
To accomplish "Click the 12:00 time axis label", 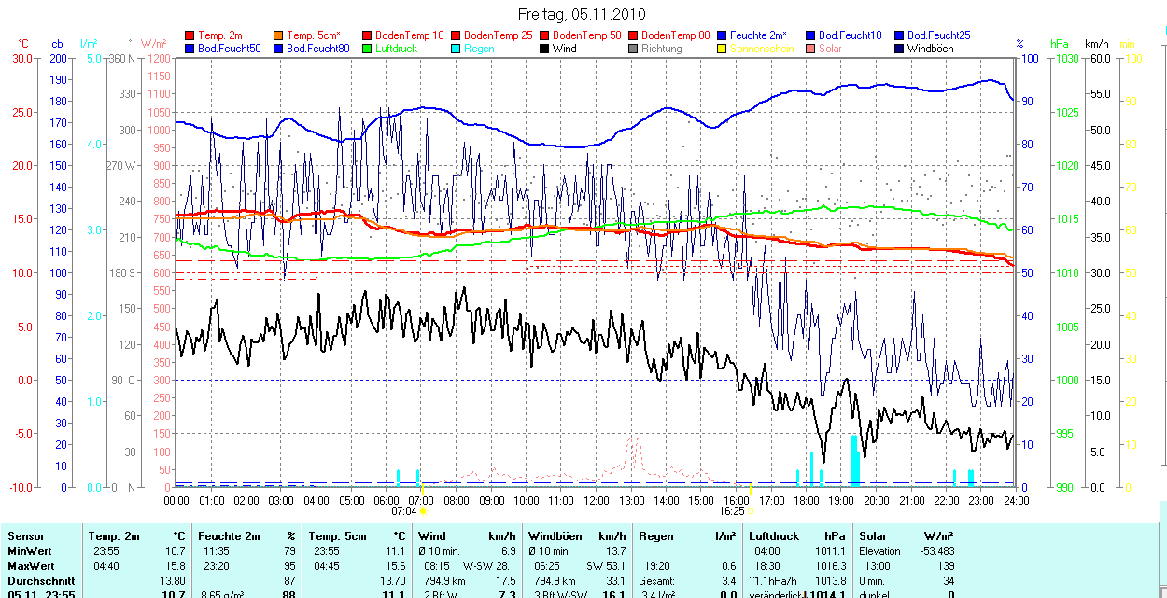I will point(596,501).
